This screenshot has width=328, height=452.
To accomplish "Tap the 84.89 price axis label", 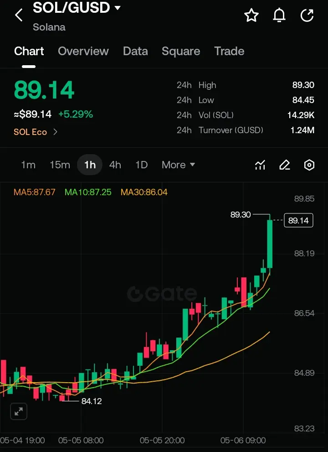I will click(x=304, y=373).
